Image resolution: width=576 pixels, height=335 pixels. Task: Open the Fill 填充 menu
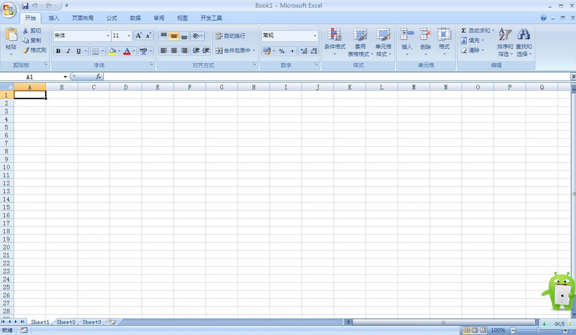tap(472, 40)
